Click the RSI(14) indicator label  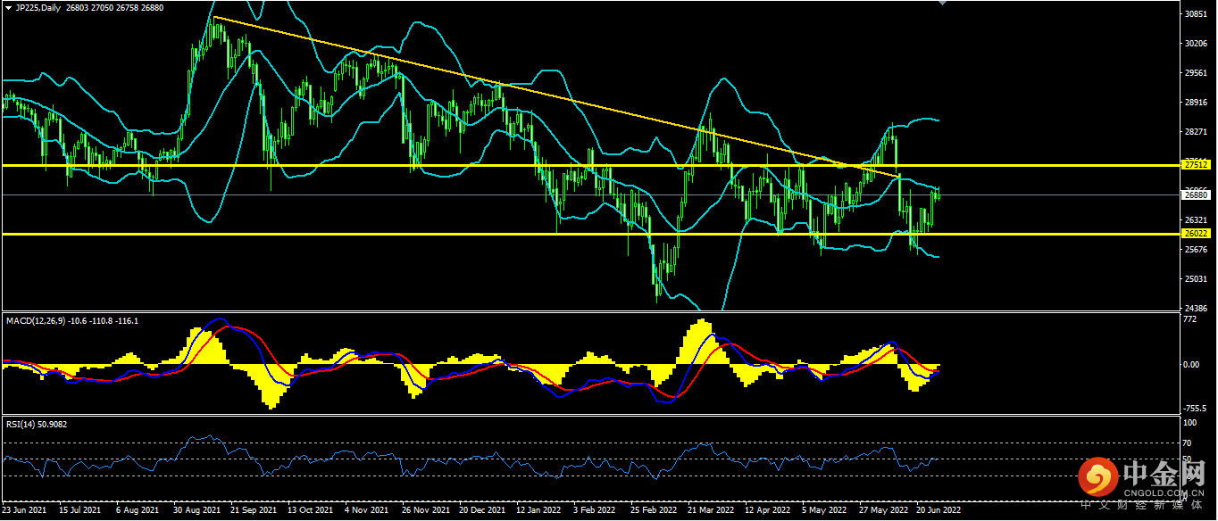(x=24, y=424)
